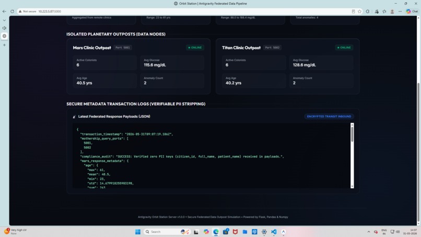Image resolution: width=421 pixels, height=237 pixels.
Task: Click the Titan Anomaly Count tile
Action: [321, 81]
